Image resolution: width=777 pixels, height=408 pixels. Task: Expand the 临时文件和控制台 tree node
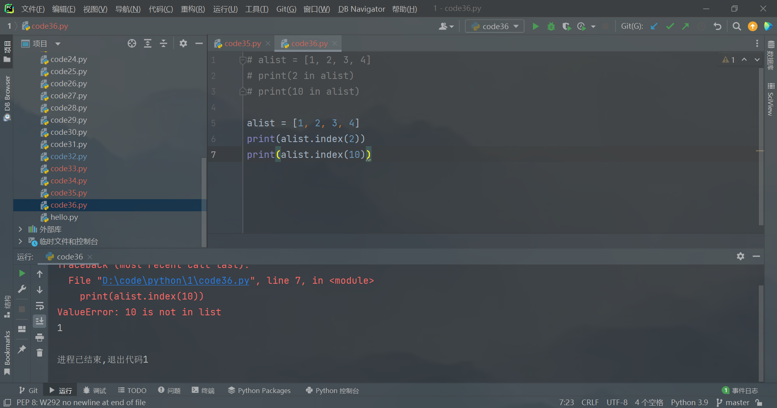[x=20, y=242]
